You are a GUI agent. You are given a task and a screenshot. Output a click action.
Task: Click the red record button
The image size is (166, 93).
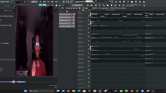point(29,2)
